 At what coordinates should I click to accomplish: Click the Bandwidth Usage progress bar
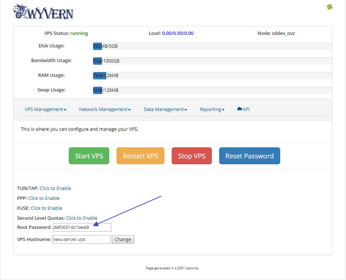point(212,61)
